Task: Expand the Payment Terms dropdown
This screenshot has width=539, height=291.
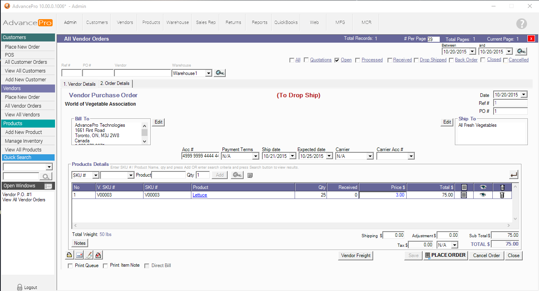Action: pyautogui.click(x=256, y=156)
